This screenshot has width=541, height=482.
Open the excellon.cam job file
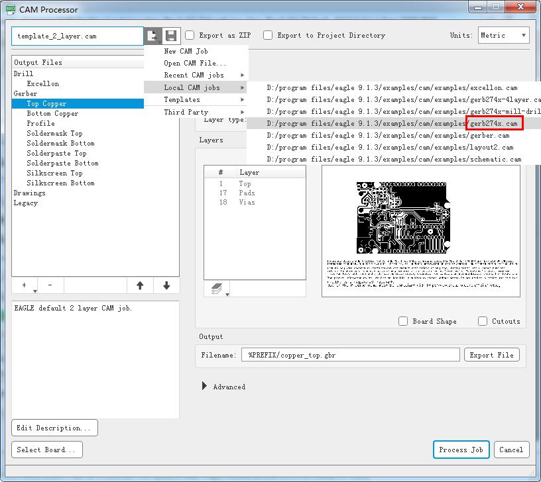click(394, 87)
